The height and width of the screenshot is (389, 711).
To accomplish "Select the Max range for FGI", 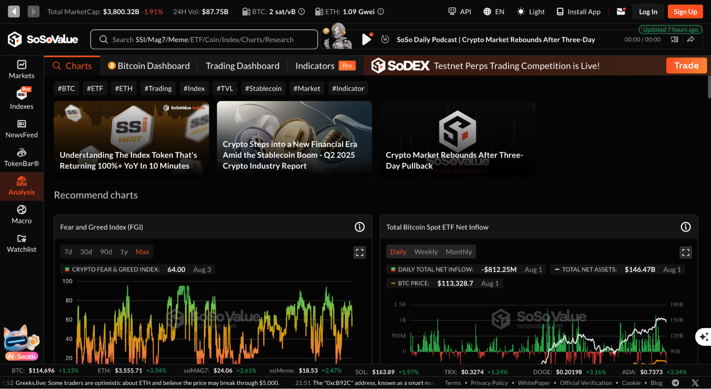I will tap(142, 252).
